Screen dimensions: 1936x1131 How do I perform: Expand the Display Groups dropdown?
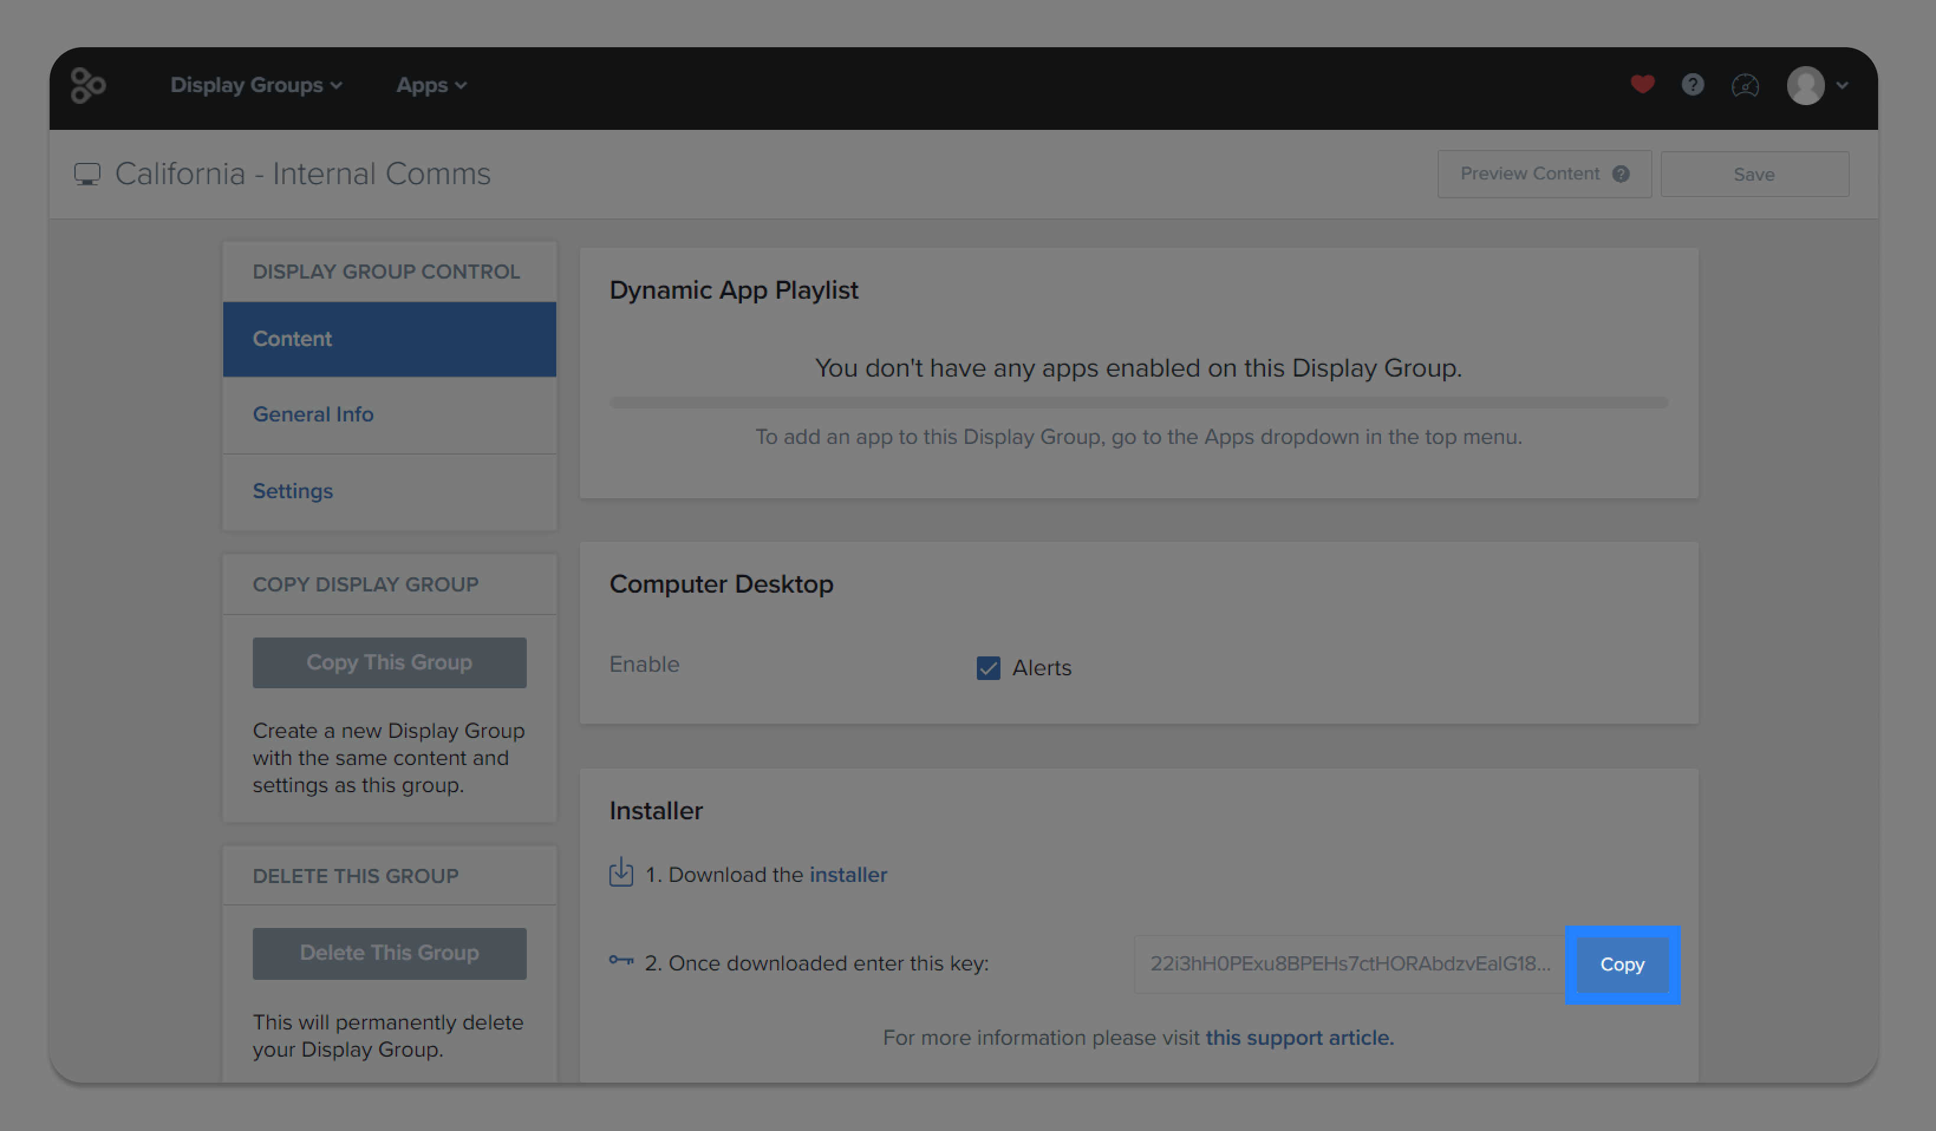pos(256,85)
